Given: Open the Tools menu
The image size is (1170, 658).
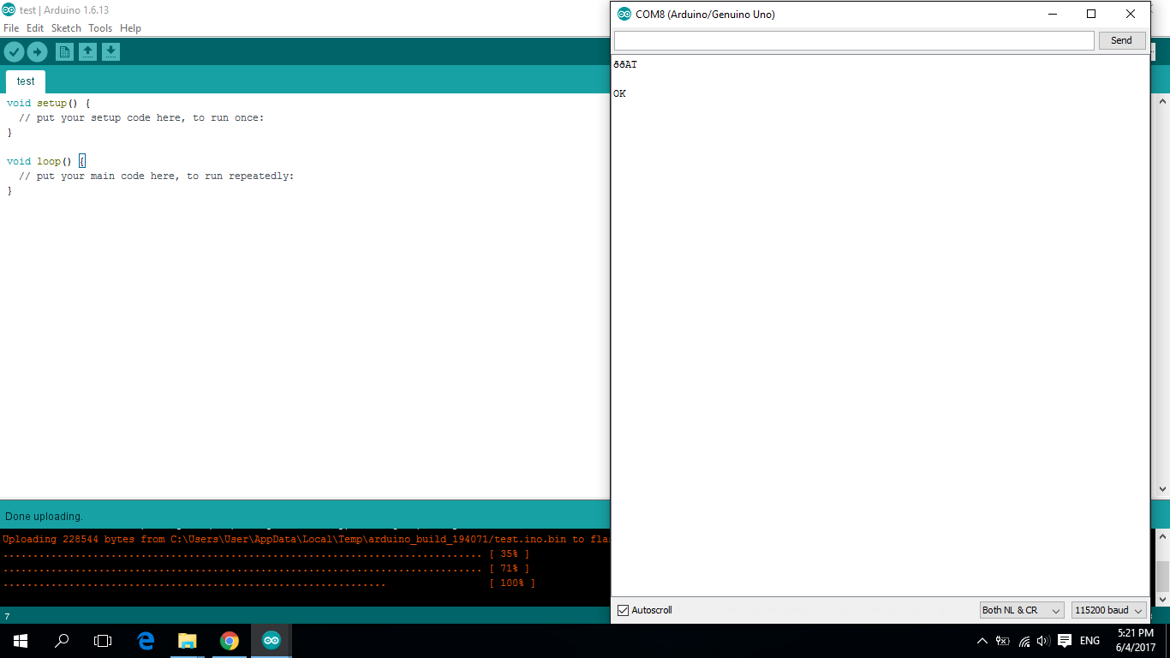Looking at the screenshot, I should point(100,28).
